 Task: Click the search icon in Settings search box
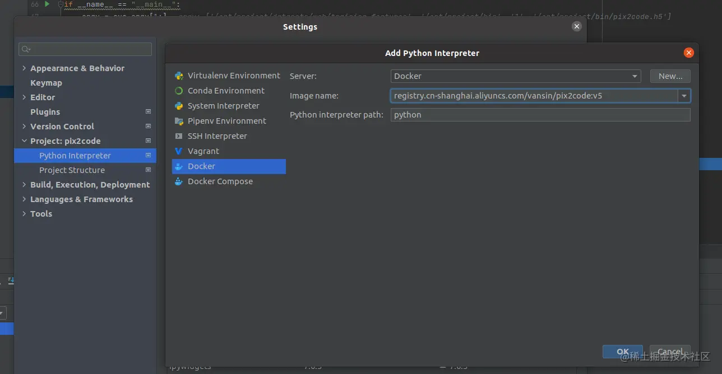tap(26, 49)
